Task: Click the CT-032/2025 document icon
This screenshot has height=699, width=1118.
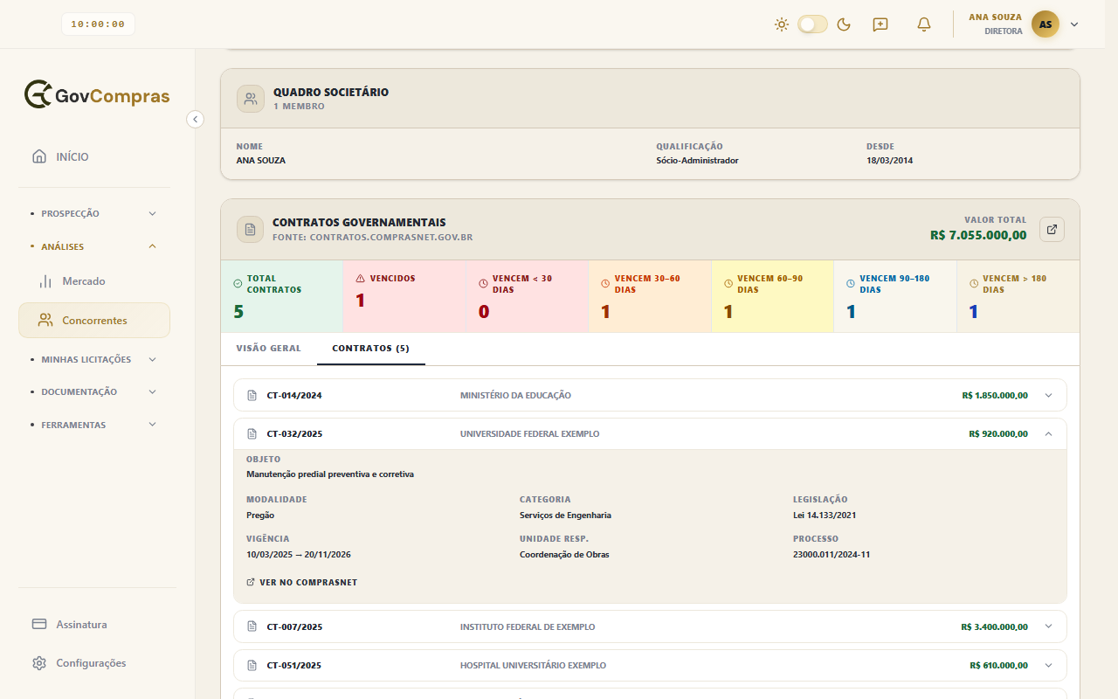Action: (x=252, y=433)
